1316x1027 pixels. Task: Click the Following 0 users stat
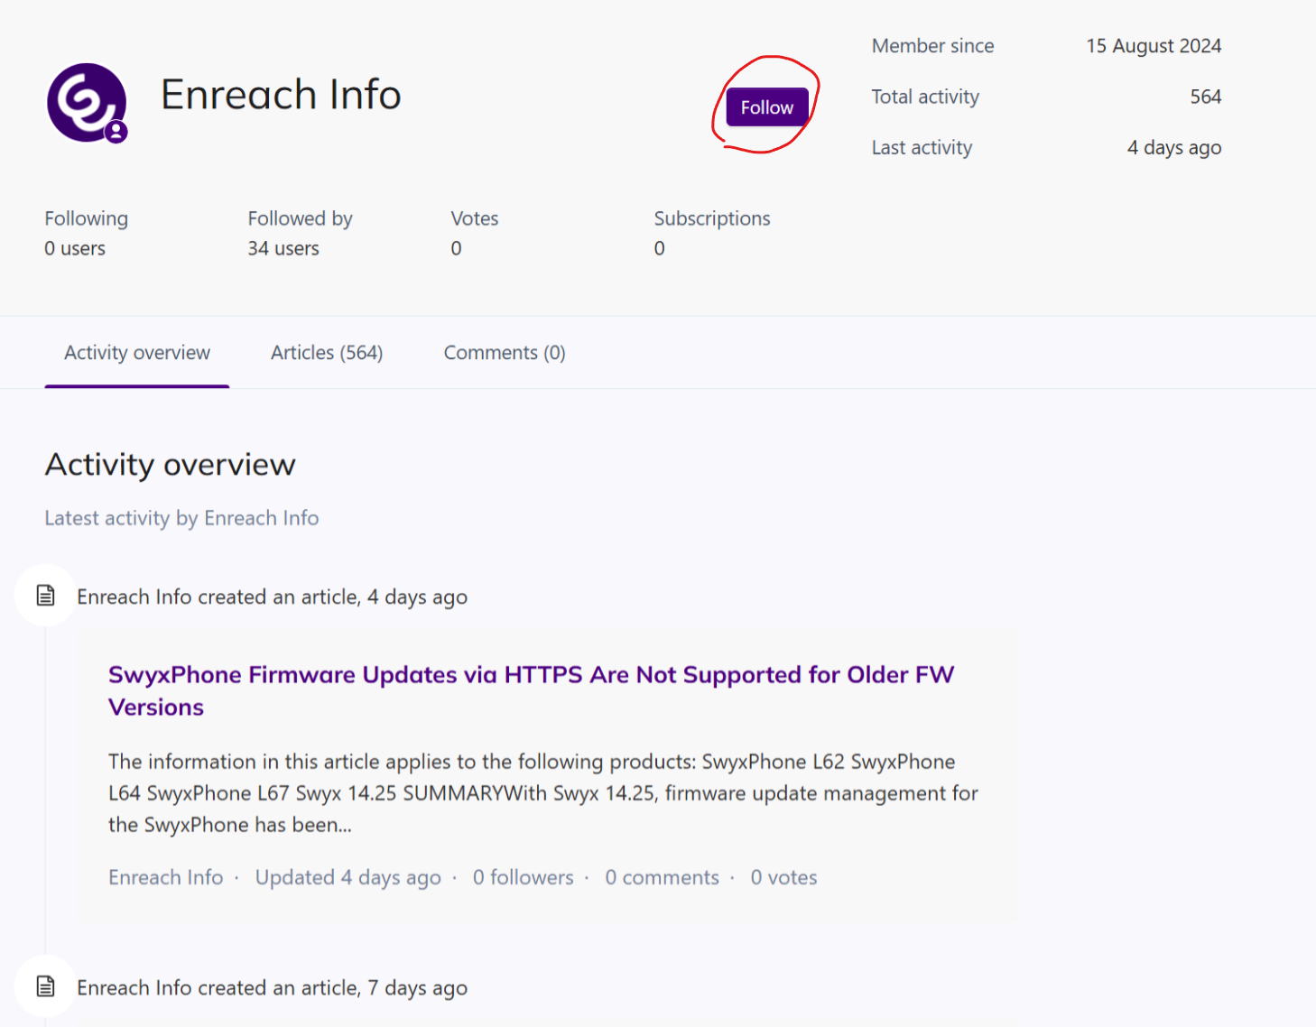(x=75, y=248)
